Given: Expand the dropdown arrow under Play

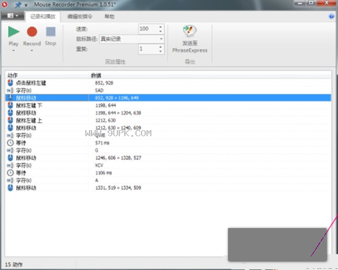Looking at the screenshot, I should tap(14, 51).
